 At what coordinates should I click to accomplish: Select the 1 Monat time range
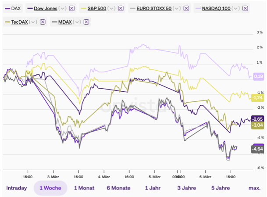tap(84, 188)
